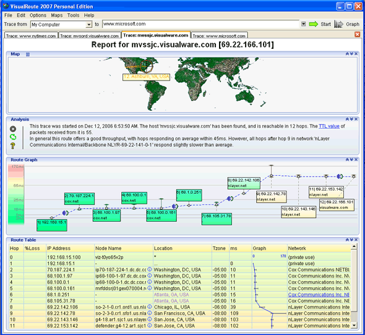Switch to Trace: www.nytimes.com tab
This screenshot has height=335, width=365.
point(31,36)
